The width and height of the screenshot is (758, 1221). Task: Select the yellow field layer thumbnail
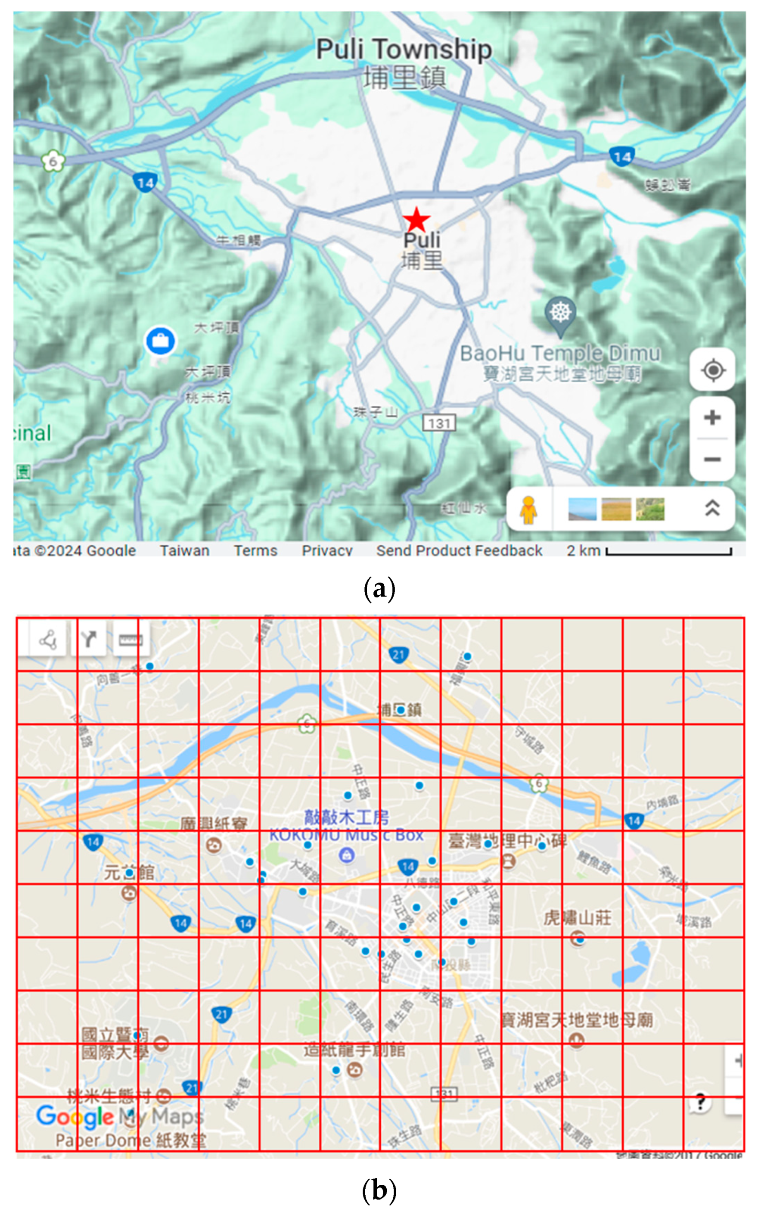point(616,509)
